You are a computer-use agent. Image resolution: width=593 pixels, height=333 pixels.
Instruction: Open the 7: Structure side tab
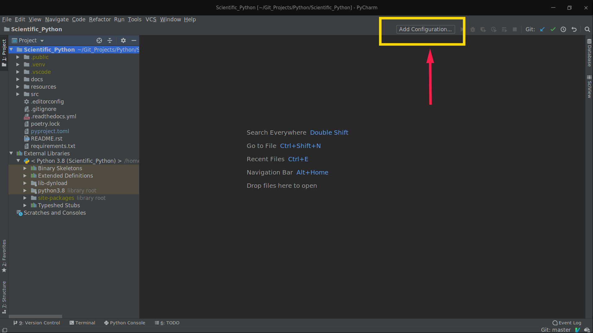(4, 297)
